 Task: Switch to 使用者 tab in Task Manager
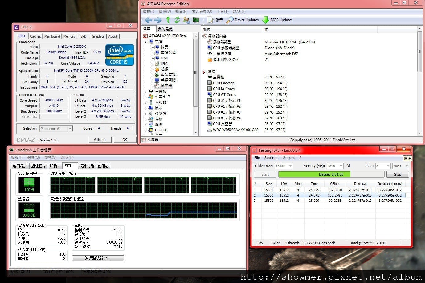coord(103,166)
